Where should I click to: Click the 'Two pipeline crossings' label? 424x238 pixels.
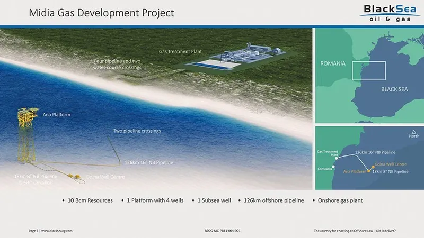tap(137, 131)
